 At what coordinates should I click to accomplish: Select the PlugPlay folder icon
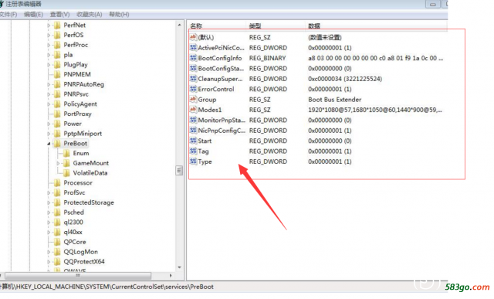tap(57, 65)
